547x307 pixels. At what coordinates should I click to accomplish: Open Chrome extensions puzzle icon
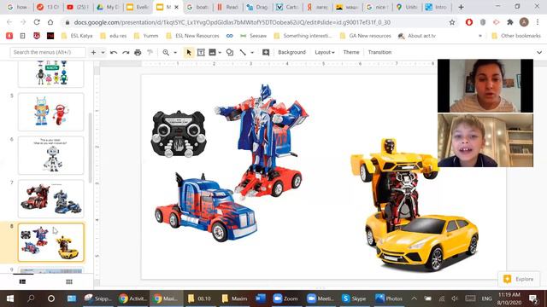point(510,22)
